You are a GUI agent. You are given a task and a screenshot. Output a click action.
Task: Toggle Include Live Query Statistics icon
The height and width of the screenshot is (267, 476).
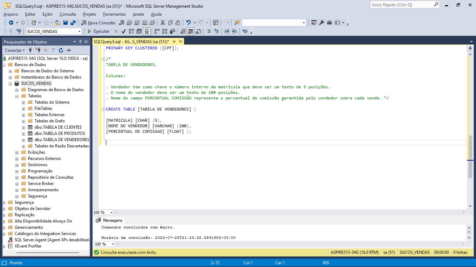click(164, 31)
